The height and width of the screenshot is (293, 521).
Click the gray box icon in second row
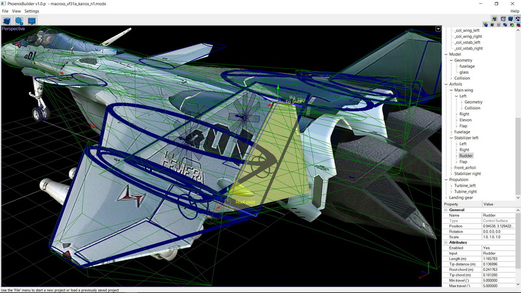click(498, 25)
